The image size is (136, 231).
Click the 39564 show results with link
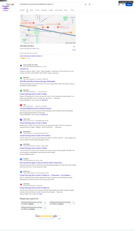pos(41,194)
